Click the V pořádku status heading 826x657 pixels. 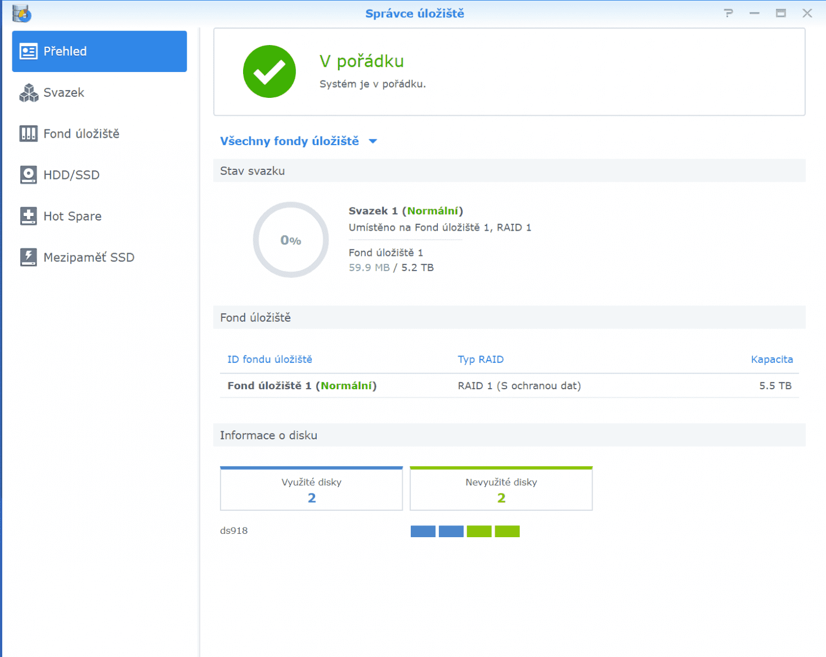(362, 61)
